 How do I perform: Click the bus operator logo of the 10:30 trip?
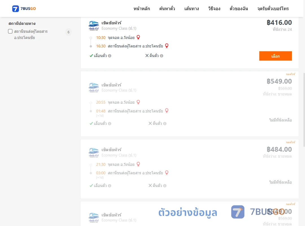pos(94,25)
